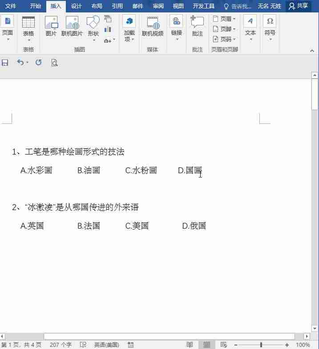Click the zoom out minus button
The height and width of the screenshot is (349, 319).
click(x=236, y=345)
